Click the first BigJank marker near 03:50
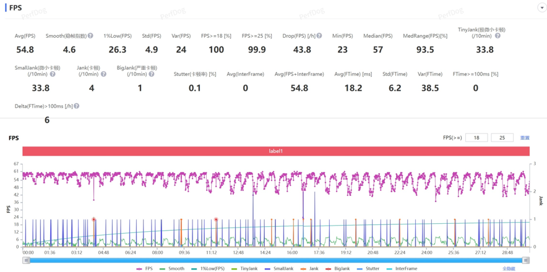Screen dimensions: 547x272 click(94, 219)
